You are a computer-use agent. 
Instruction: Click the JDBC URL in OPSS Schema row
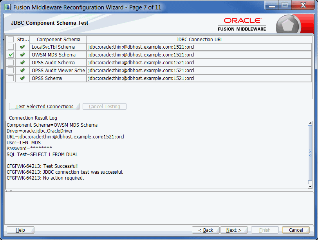pos(199,78)
